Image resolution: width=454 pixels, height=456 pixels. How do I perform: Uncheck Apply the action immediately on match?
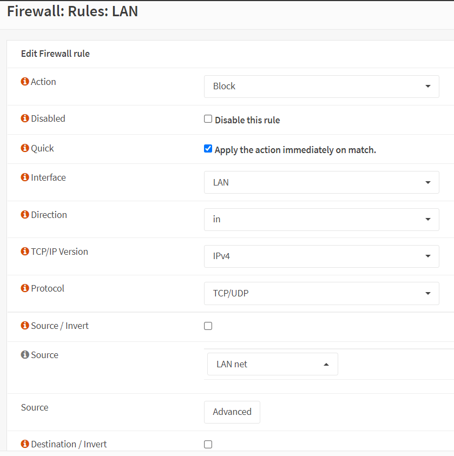point(208,149)
